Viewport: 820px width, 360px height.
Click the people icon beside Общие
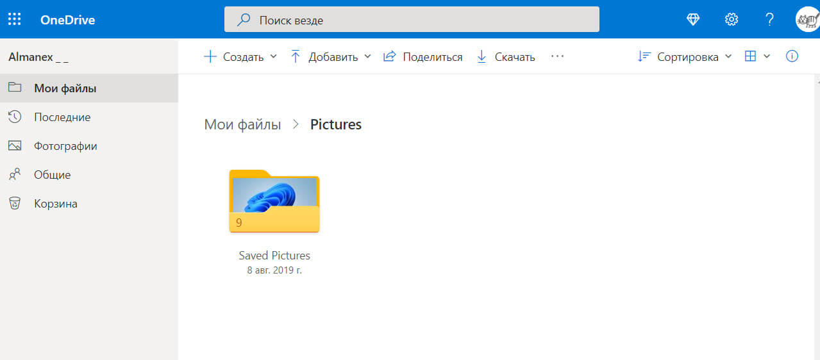click(x=15, y=174)
